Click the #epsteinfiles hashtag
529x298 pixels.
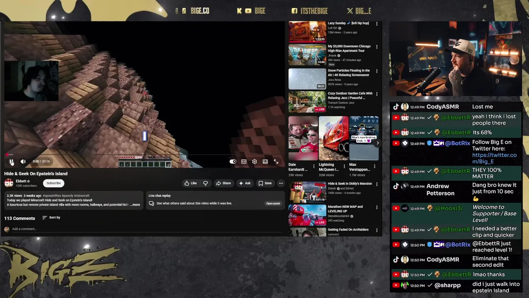coord(52,196)
